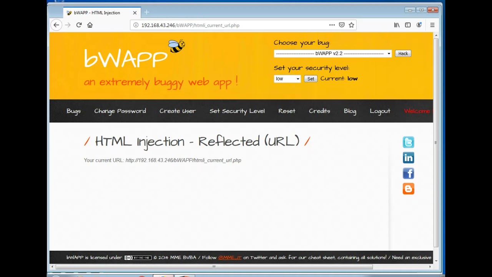The image size is (492, 277).
Task: Click the Forward navigation arrow
Action: pos(68,25)
